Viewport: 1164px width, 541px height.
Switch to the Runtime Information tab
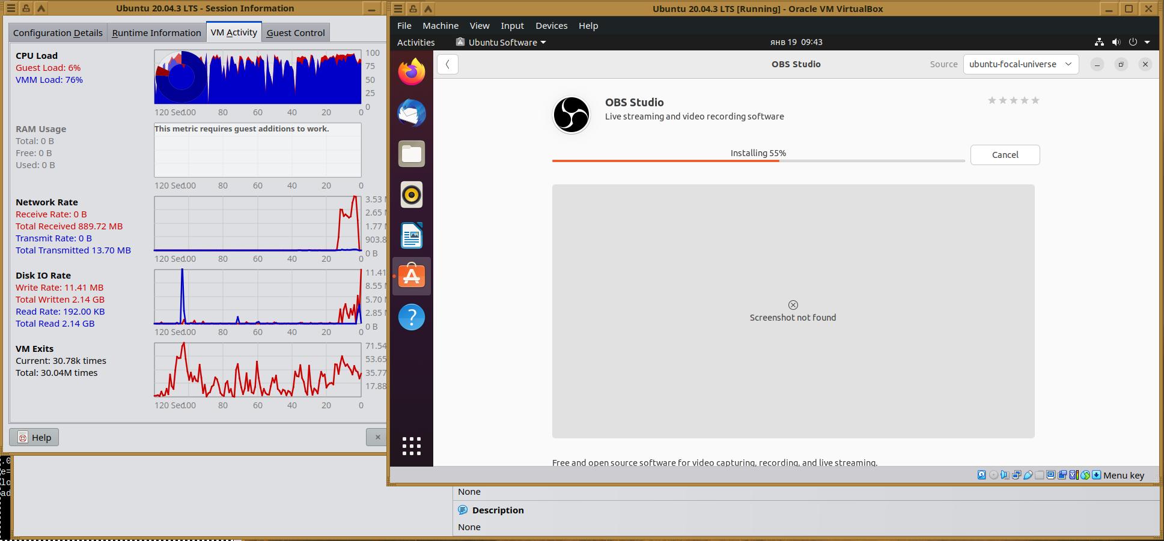[156, 32]
